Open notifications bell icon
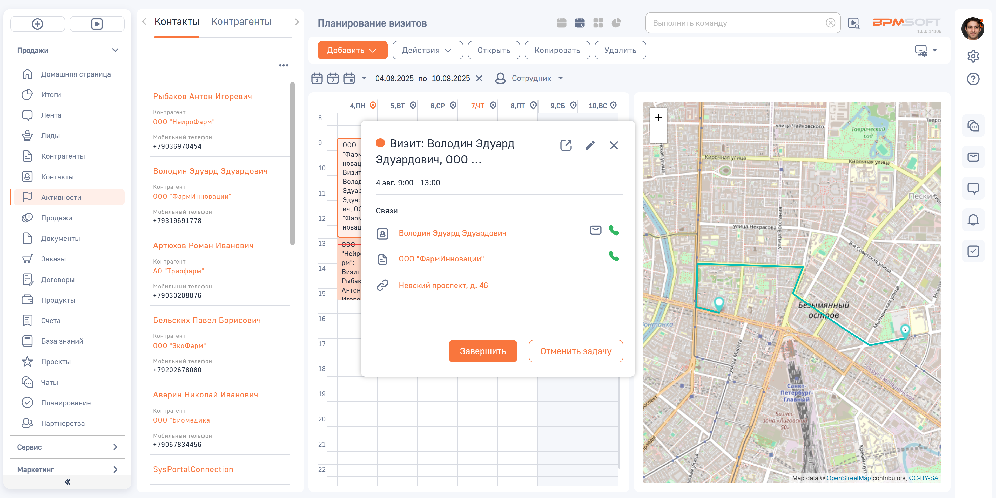The height and width of the screenshot is (498, 996). click(x=973, y=219)
